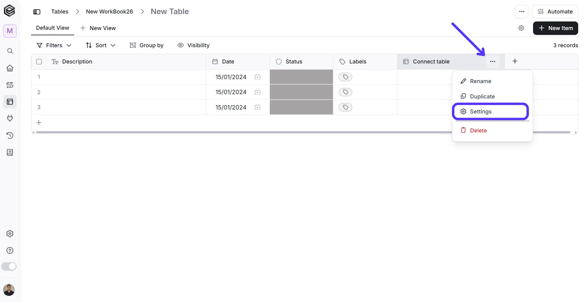This screenshot has width=588, height=302.
Task: Choose Settings from the column menu
Action: click(x=491, y=112)
